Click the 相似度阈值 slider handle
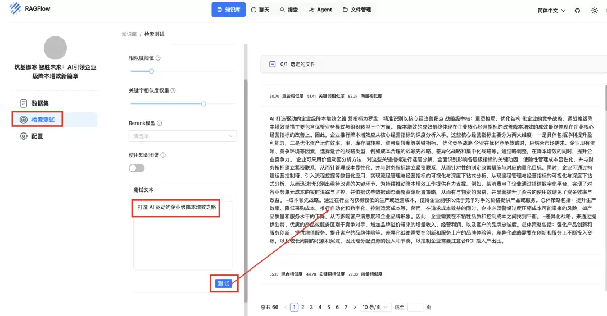This screenshot has width=607, height=316. tap(151, 71)
